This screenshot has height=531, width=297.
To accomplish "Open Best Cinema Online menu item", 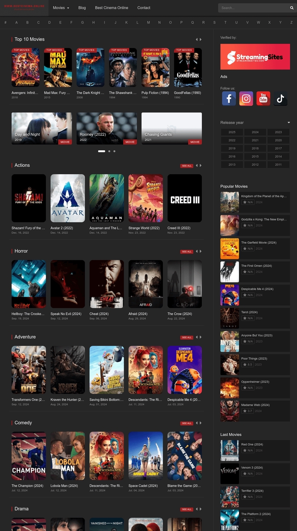I will (x=111, y=8).
